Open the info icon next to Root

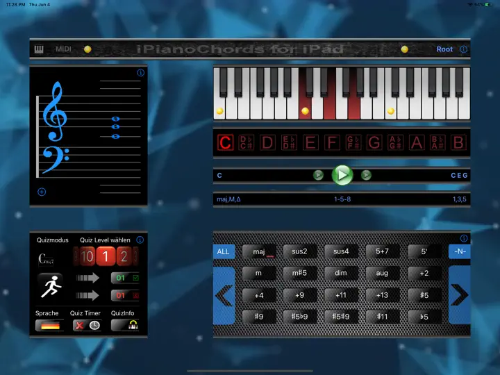click(x=463, y=49)
